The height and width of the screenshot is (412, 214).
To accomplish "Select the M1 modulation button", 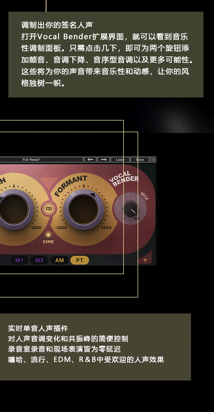I will (19, 260).
